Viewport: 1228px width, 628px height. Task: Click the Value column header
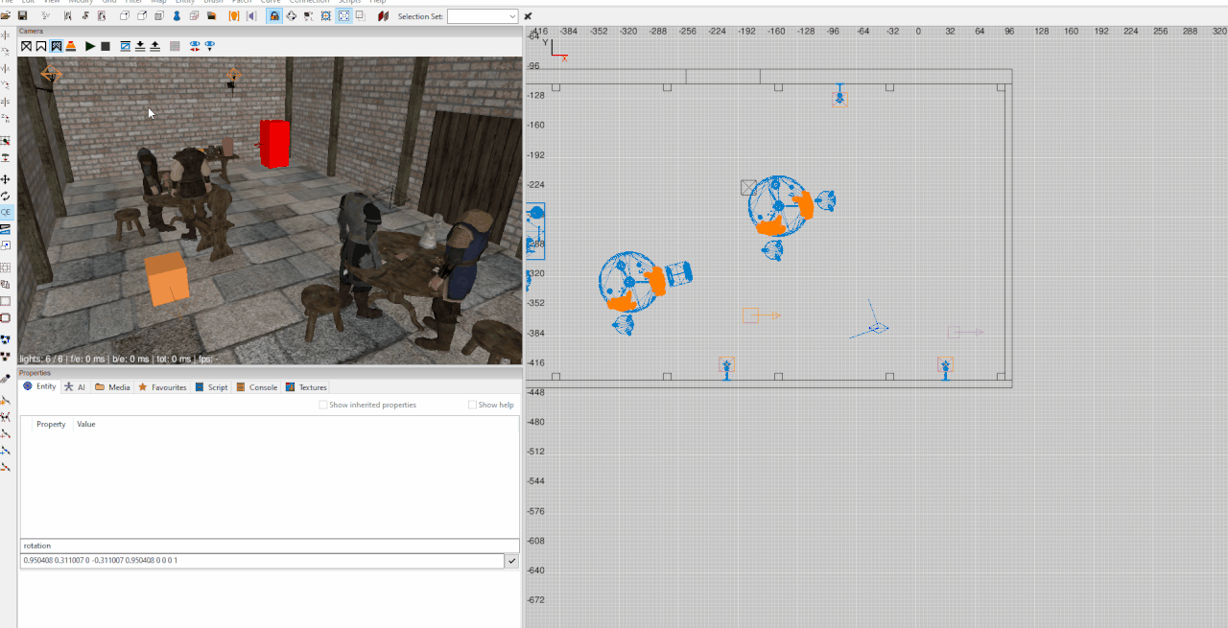86,424
